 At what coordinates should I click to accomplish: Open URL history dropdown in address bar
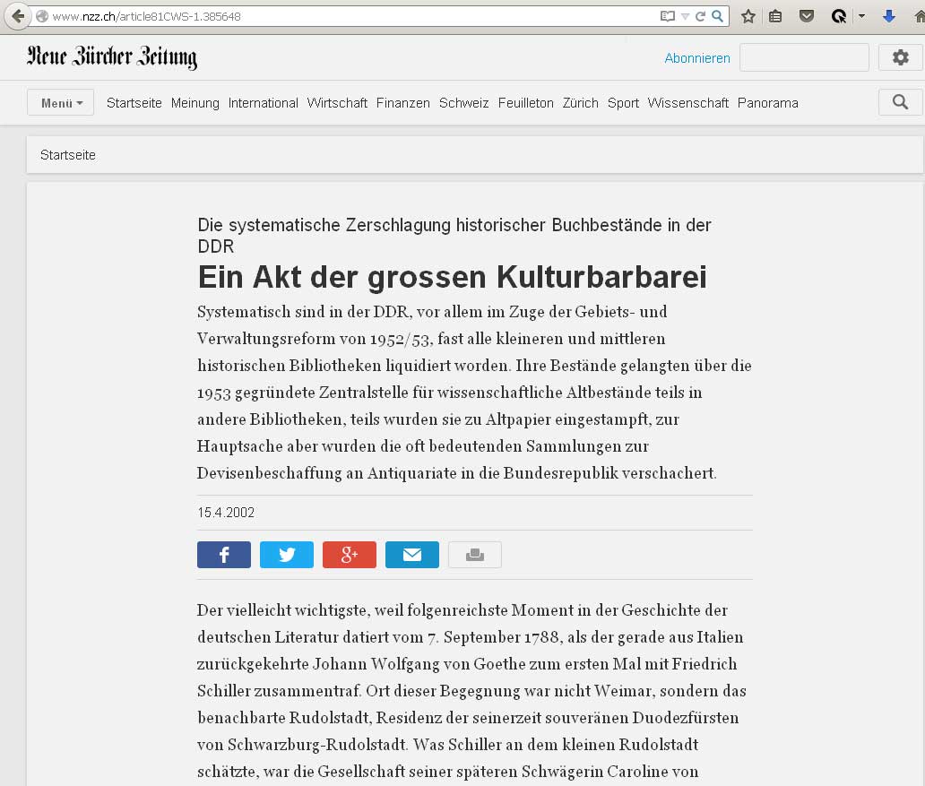[x=685, y=16]
